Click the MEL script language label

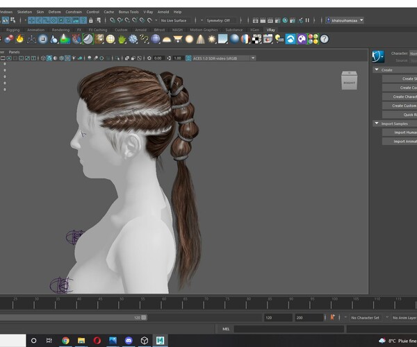tap(226, 329)
